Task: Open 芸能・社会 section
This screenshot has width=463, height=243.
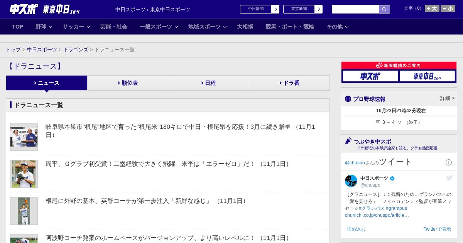Action: (x=114, y=27)
